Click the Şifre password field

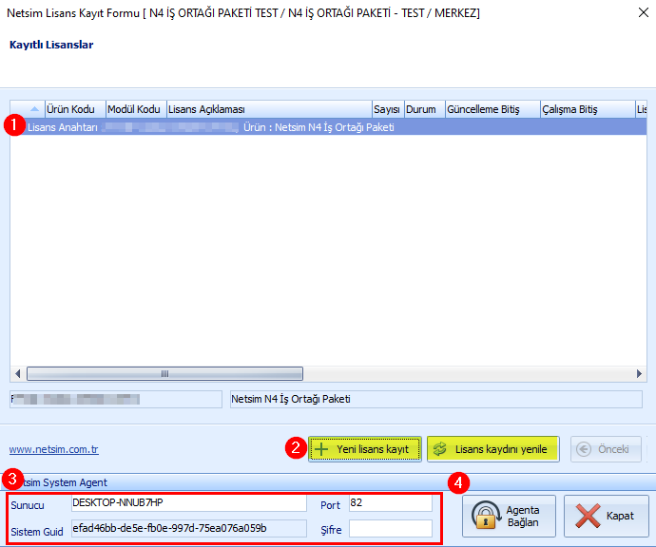pos(389,528)
